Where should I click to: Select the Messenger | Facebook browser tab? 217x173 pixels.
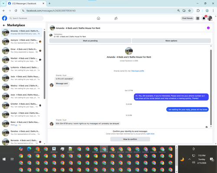(26, 3)
